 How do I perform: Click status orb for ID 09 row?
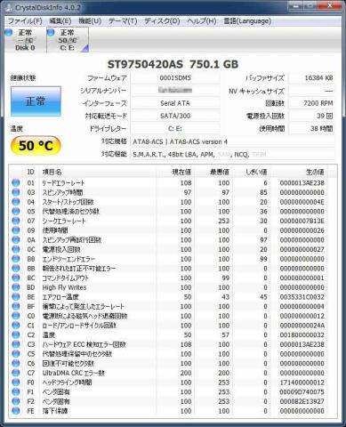click(16, 230)
